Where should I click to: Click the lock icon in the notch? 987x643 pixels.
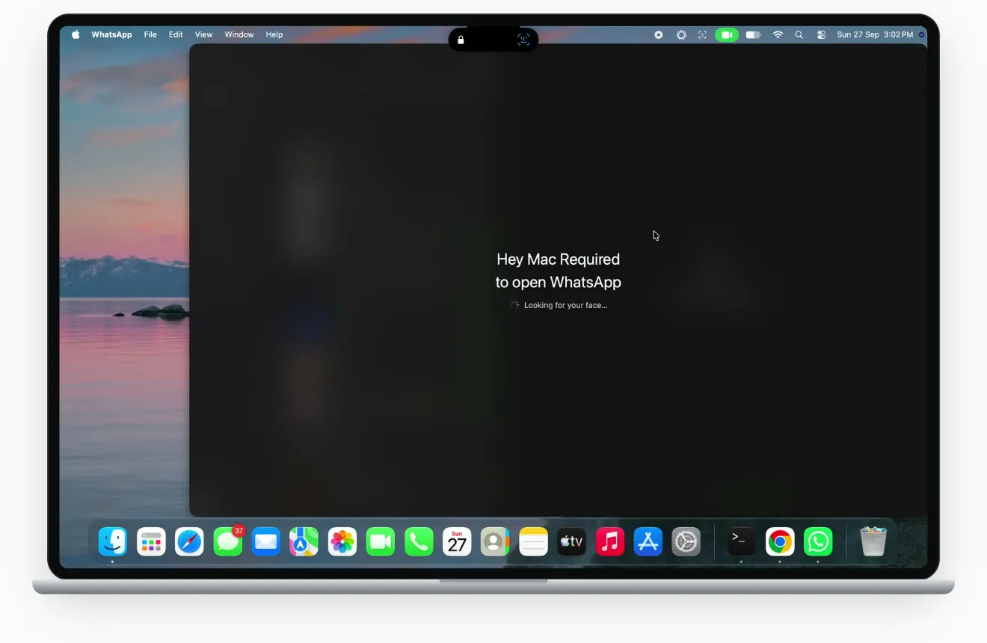click(461, 40)
